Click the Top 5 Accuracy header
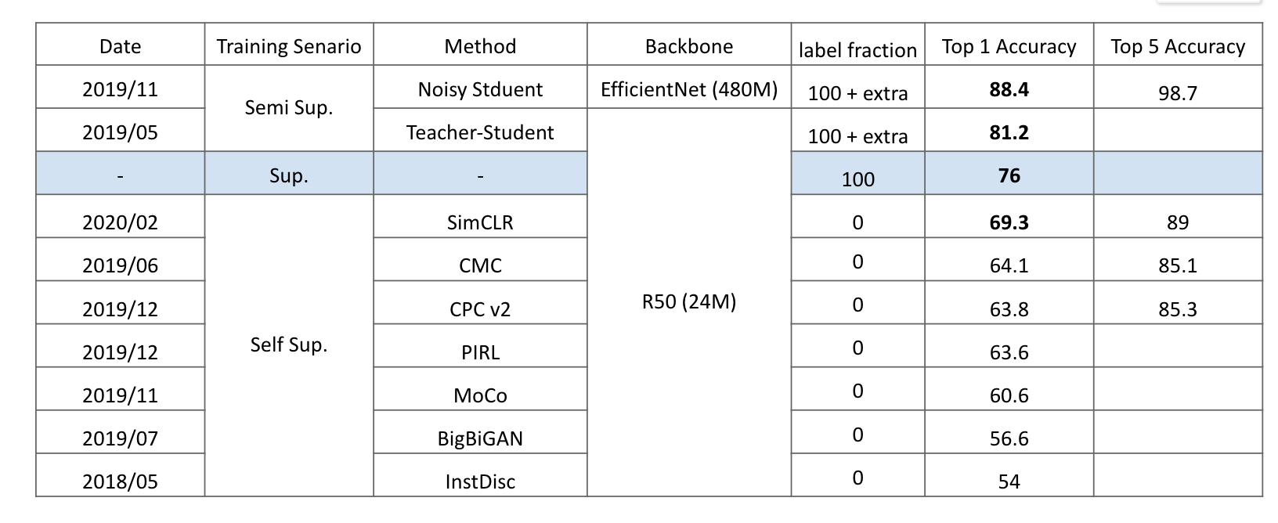The width and height of the screenshot is (1278, 523). tap(1178, 46)
